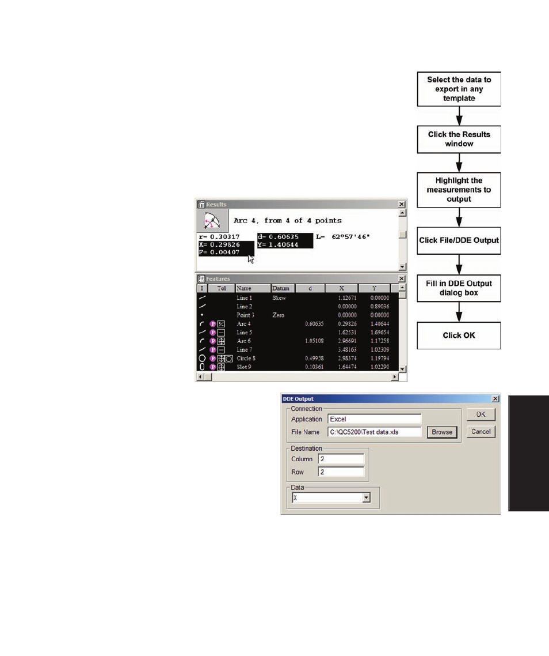Click the Row destination input field
549x656 pixels.
(341, 472)
